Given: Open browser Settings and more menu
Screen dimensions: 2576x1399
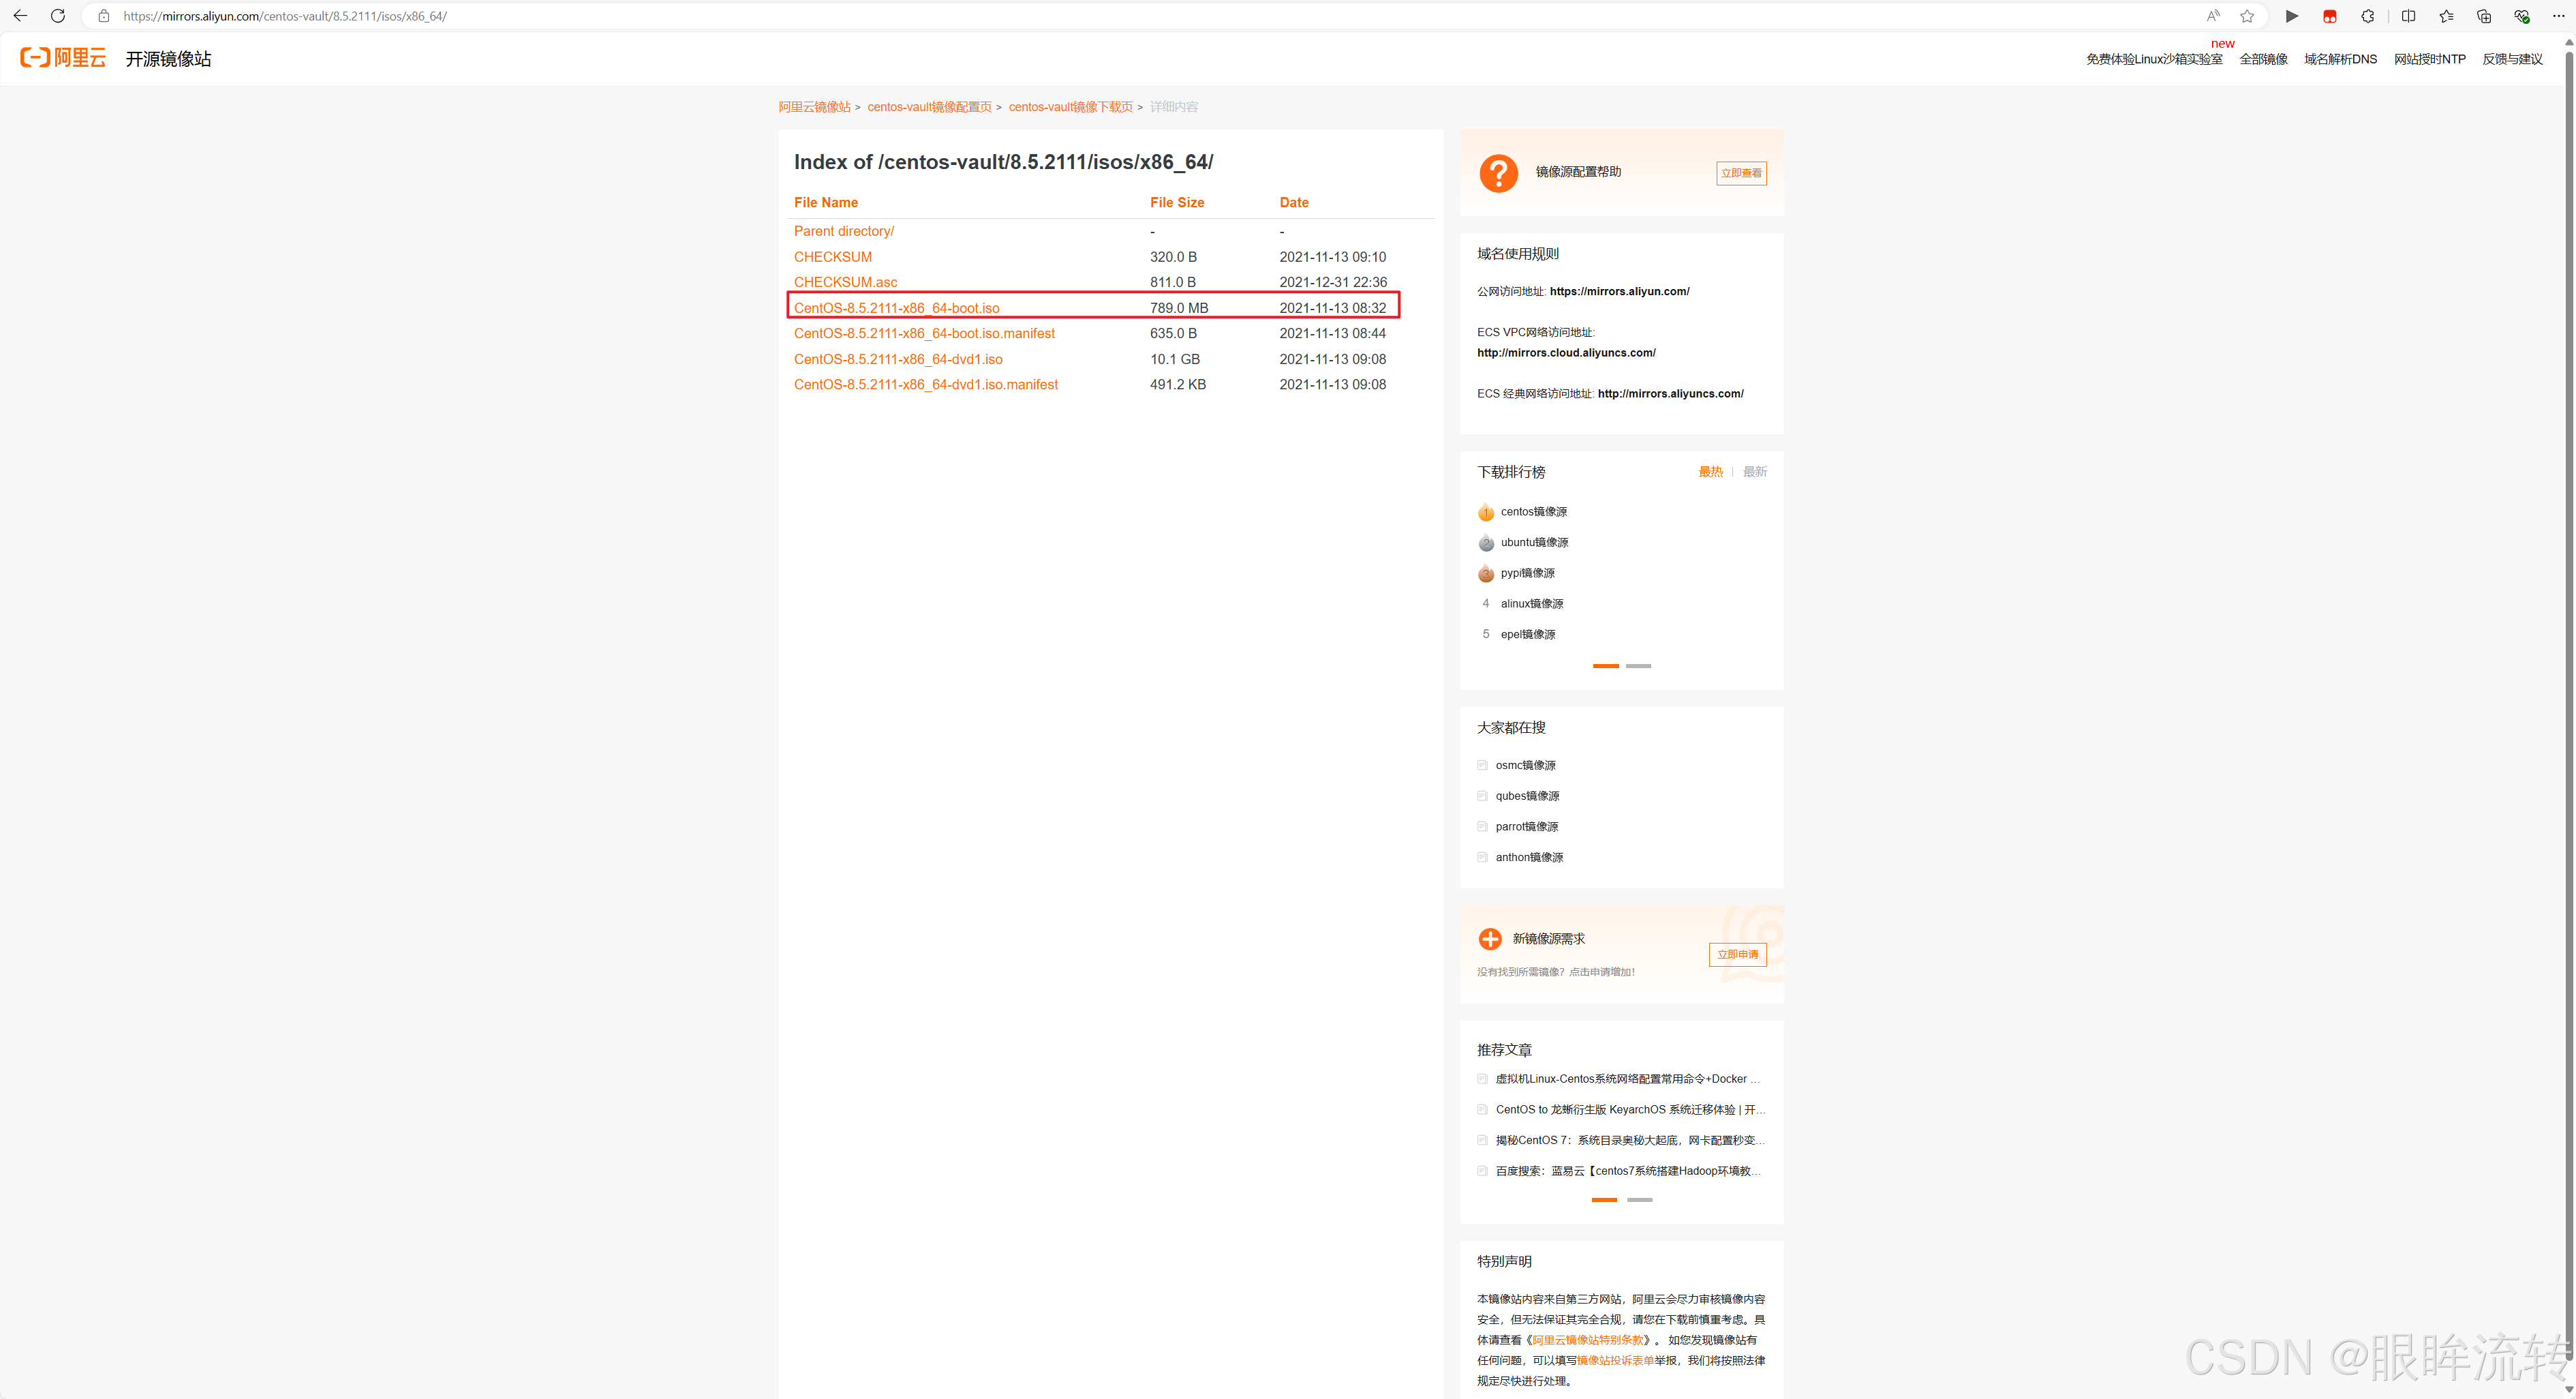Looking at the screenshot, I should pos(2559,16).
